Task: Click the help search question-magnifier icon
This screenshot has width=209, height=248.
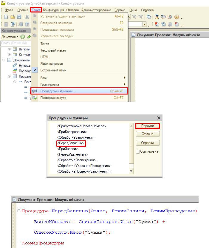Action: [163, 17]
